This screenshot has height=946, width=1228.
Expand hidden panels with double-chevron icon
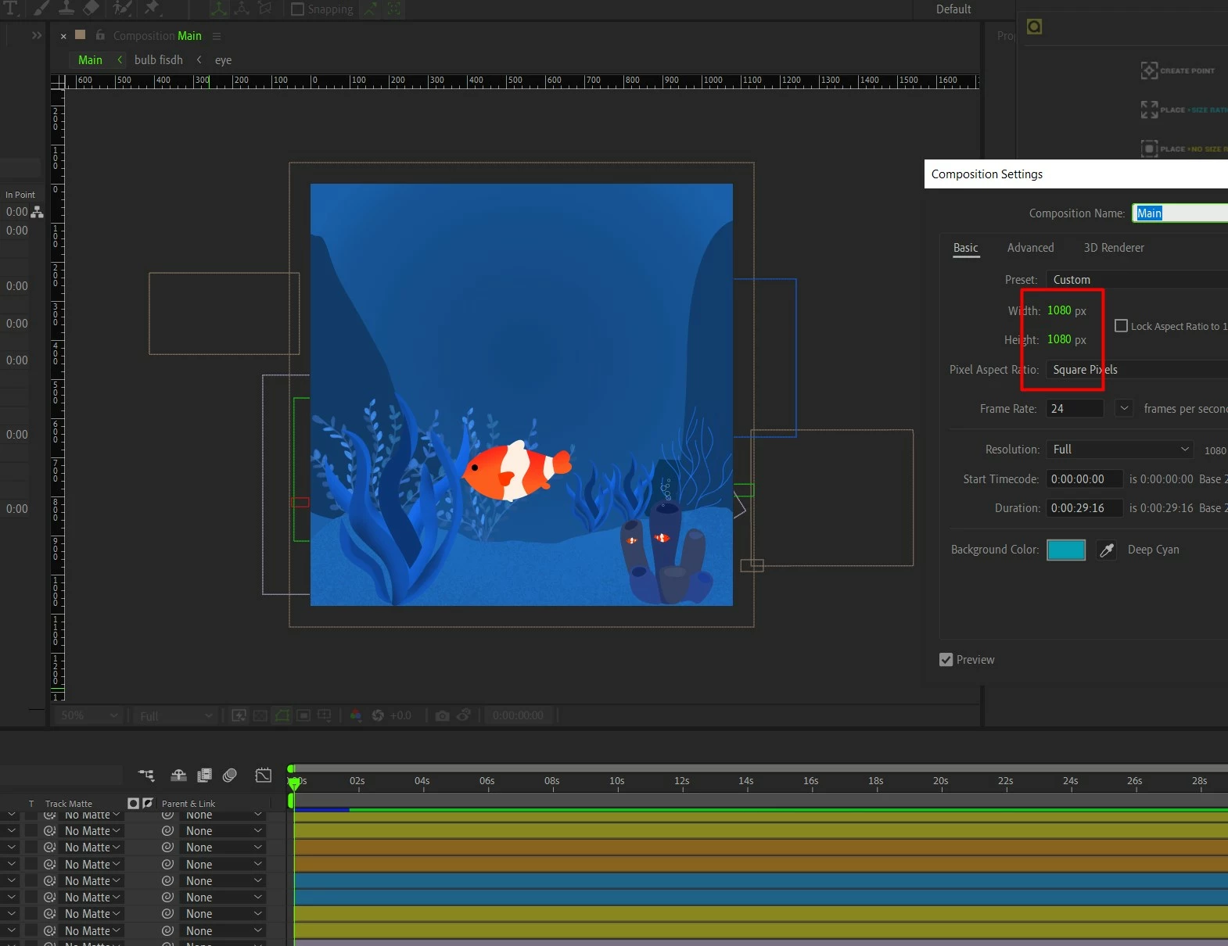point(36,35)
